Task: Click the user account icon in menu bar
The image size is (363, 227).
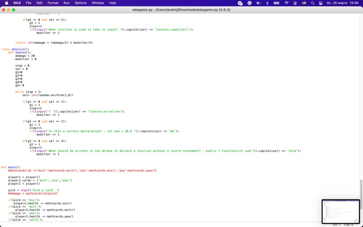Action: (295, 3)
